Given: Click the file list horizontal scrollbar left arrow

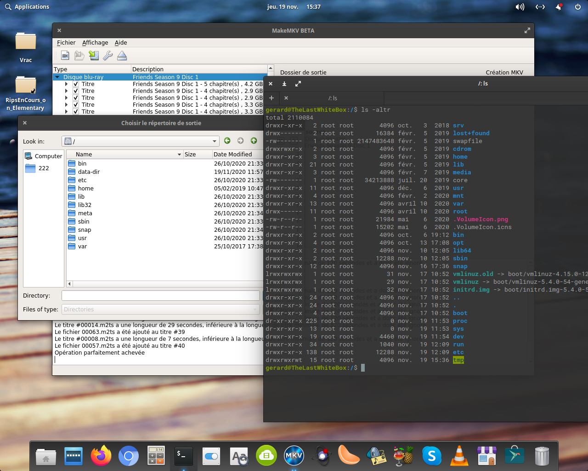Looking at the screenshot, I should point(69,284).
